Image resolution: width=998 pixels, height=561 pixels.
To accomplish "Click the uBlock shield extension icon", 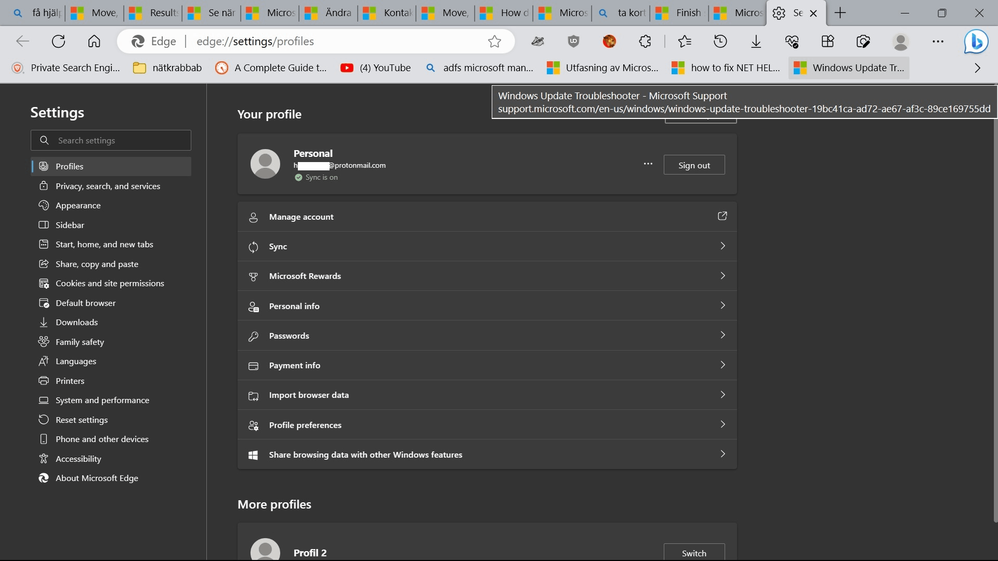I will tap(573, 42).
